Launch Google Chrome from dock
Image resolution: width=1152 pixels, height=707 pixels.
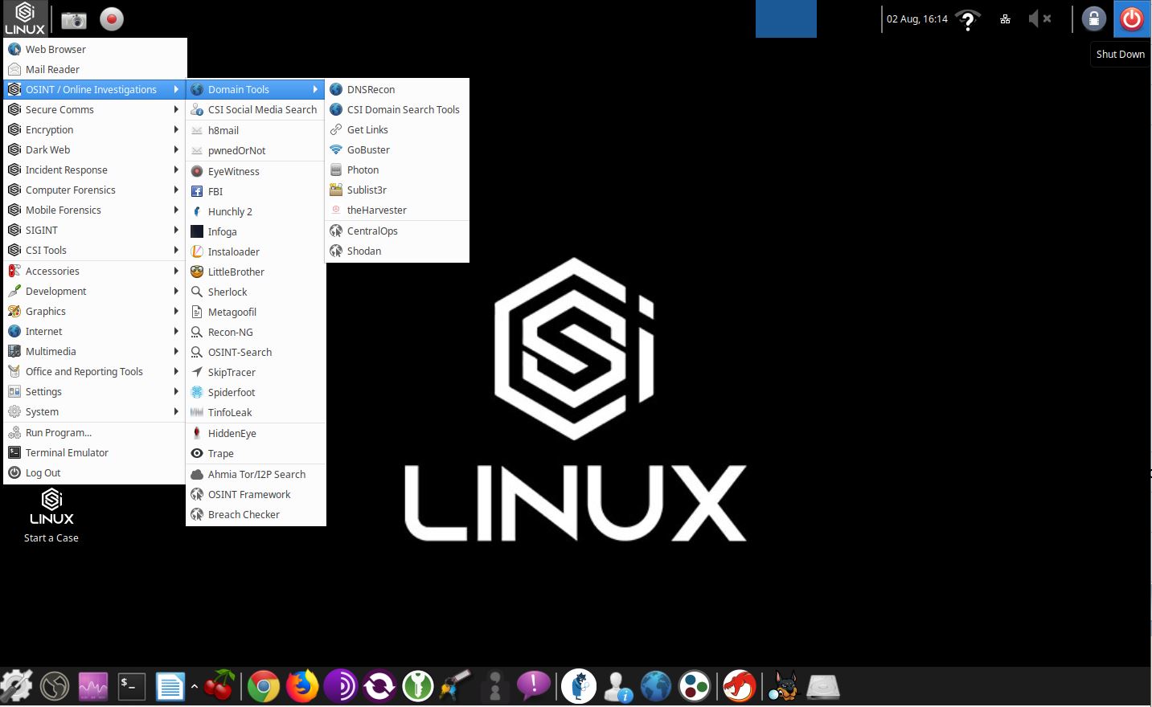pos(263,687)
